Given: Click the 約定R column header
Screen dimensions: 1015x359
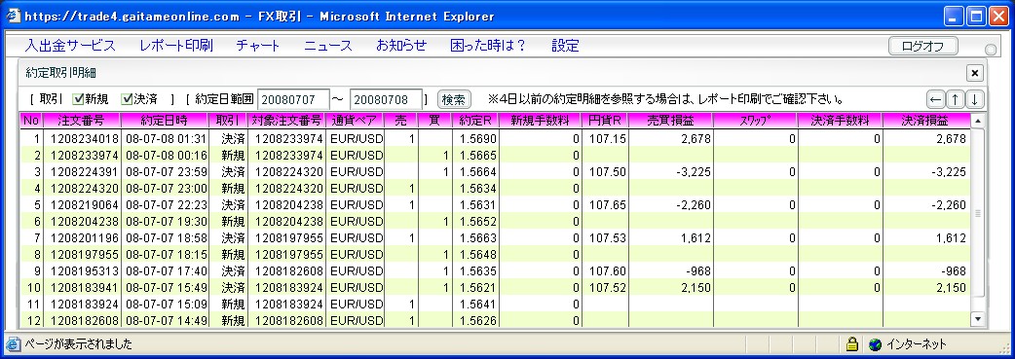Looking at the screenshot, I should coord(475,121).
